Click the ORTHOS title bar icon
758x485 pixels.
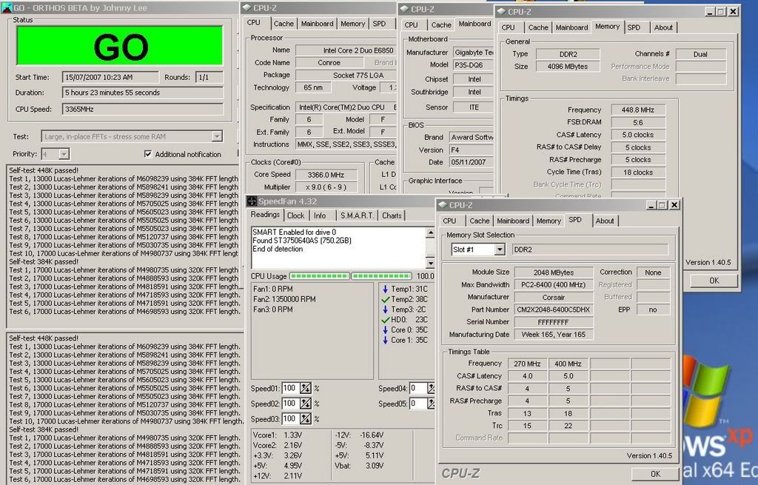(7, 7)
